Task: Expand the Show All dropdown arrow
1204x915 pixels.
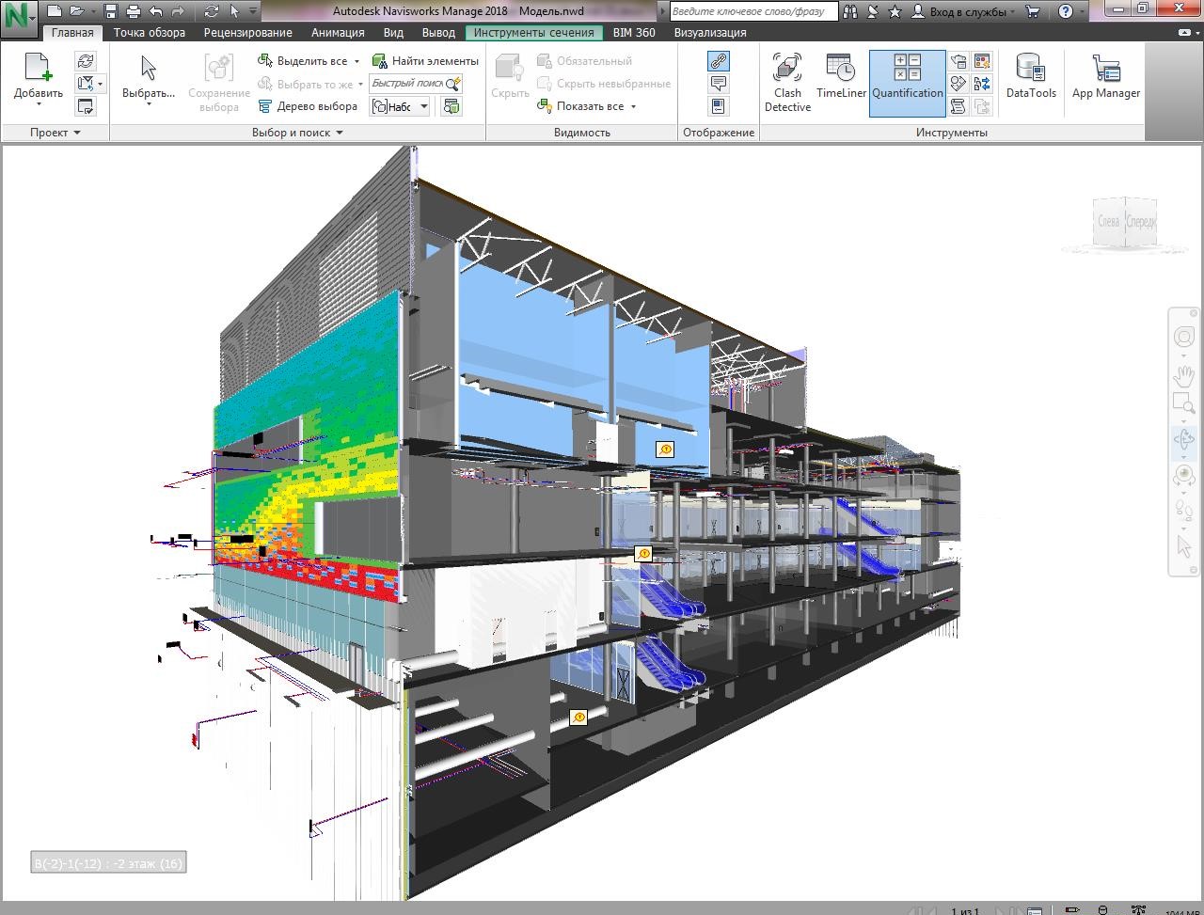Action: [633, 106]
